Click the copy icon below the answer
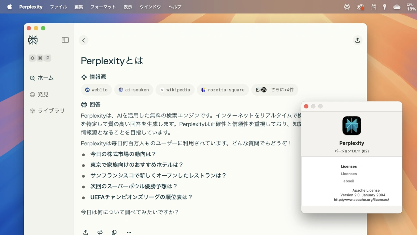417x235 pixels. click(x=114, y=232)
